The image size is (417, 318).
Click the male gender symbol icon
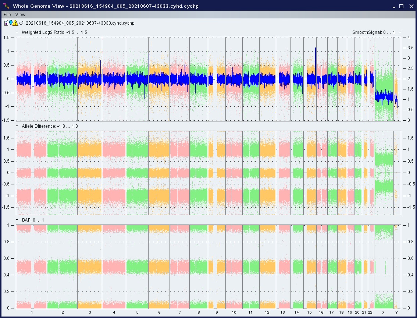point(21,23)
